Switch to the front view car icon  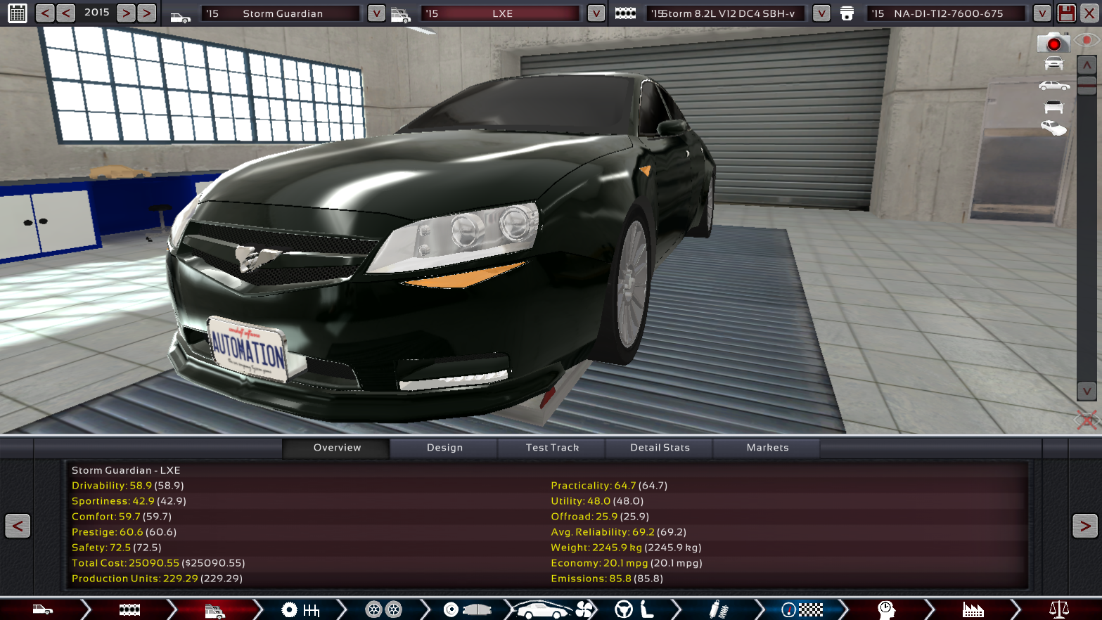coord(1053,64)
